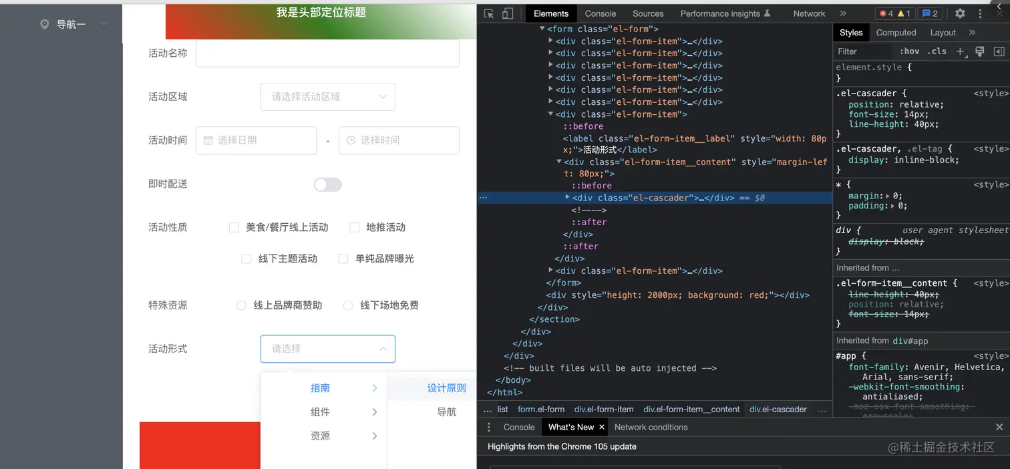Image resolution: width=1010 pixels, height=469 pixels.
Task: Toggle the rendering emulations paintbrush icon
Action: 980,51
